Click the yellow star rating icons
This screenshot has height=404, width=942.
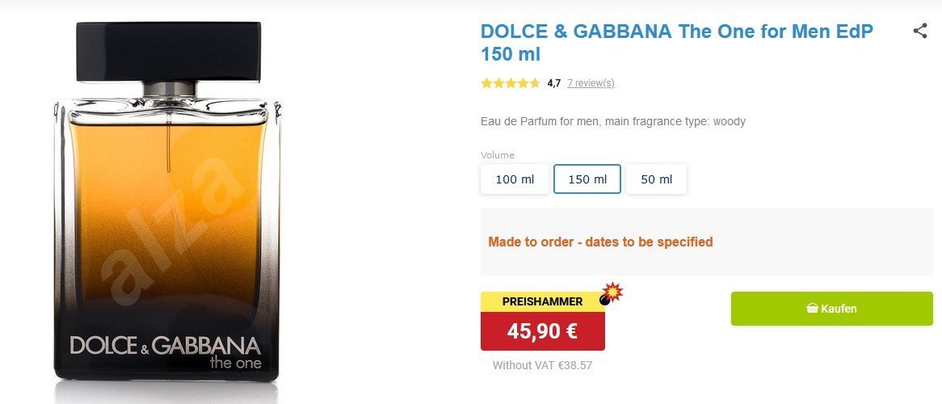pos(510,83)
